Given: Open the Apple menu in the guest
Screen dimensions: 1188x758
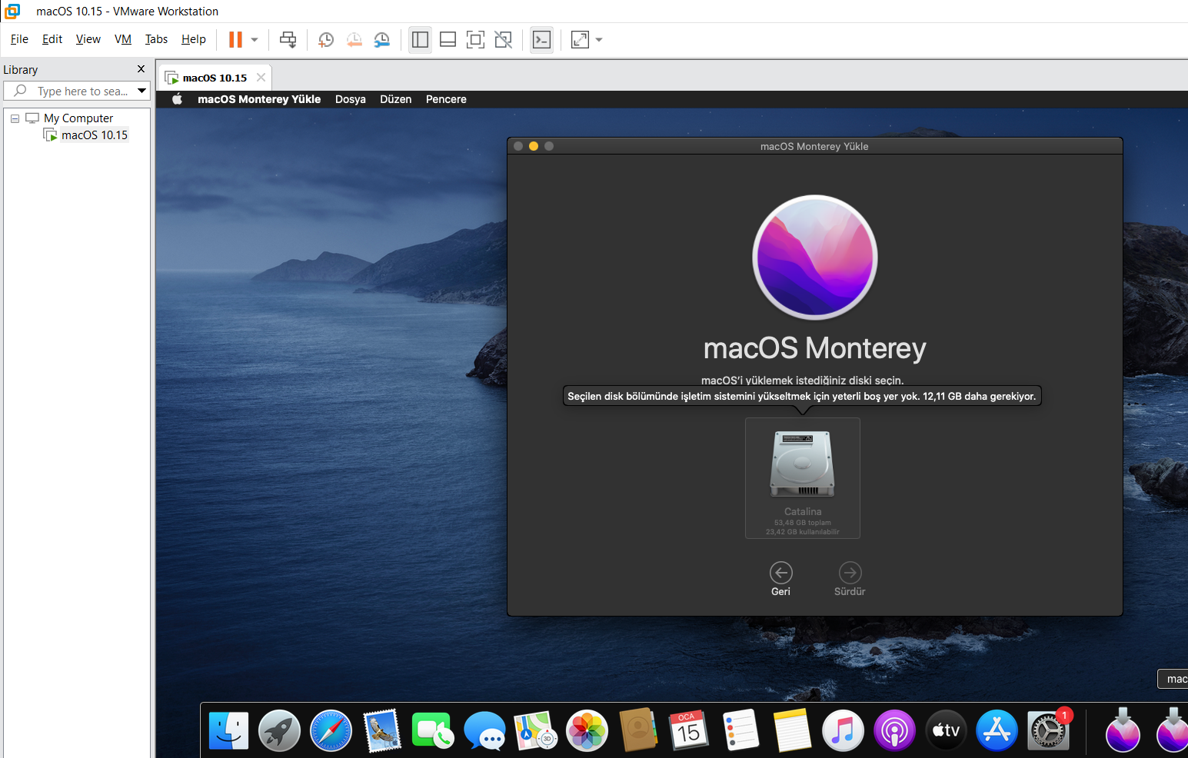Looking at the screenshot, I should [x=177, y=99].
